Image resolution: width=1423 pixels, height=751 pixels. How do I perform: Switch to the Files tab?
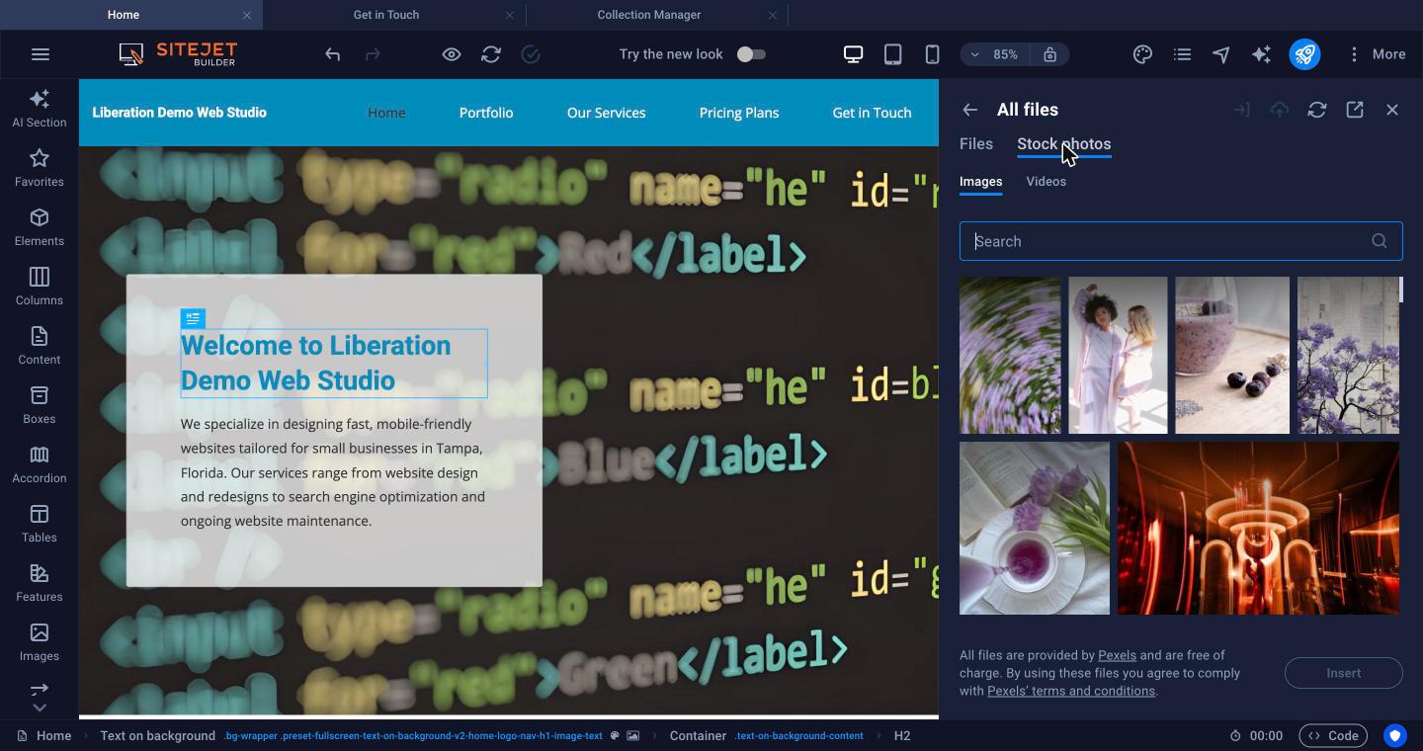(x=976, y=144)
